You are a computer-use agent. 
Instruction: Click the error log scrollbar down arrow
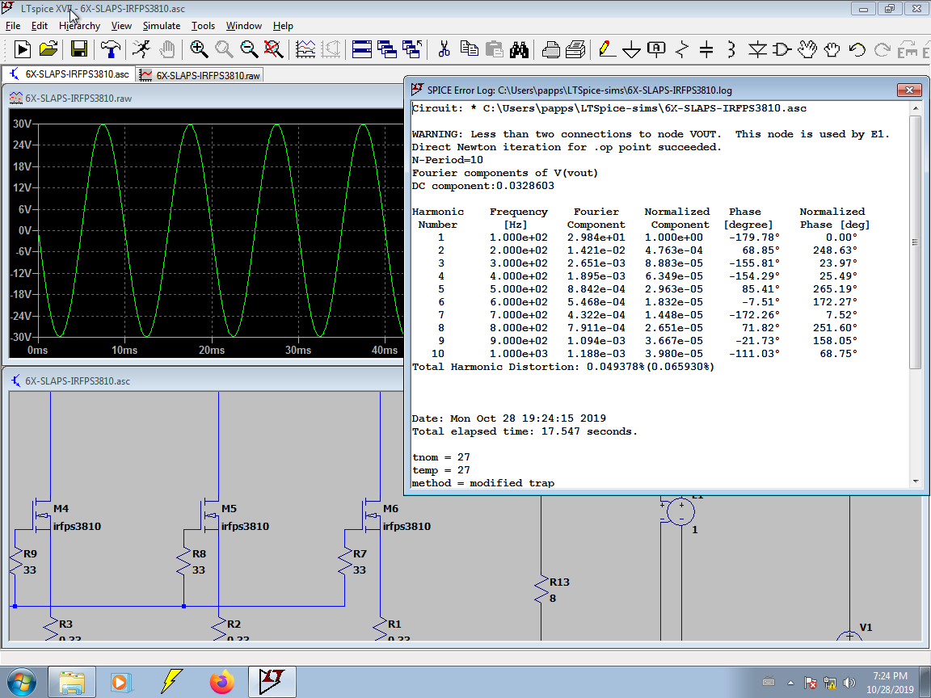(915, 481)
